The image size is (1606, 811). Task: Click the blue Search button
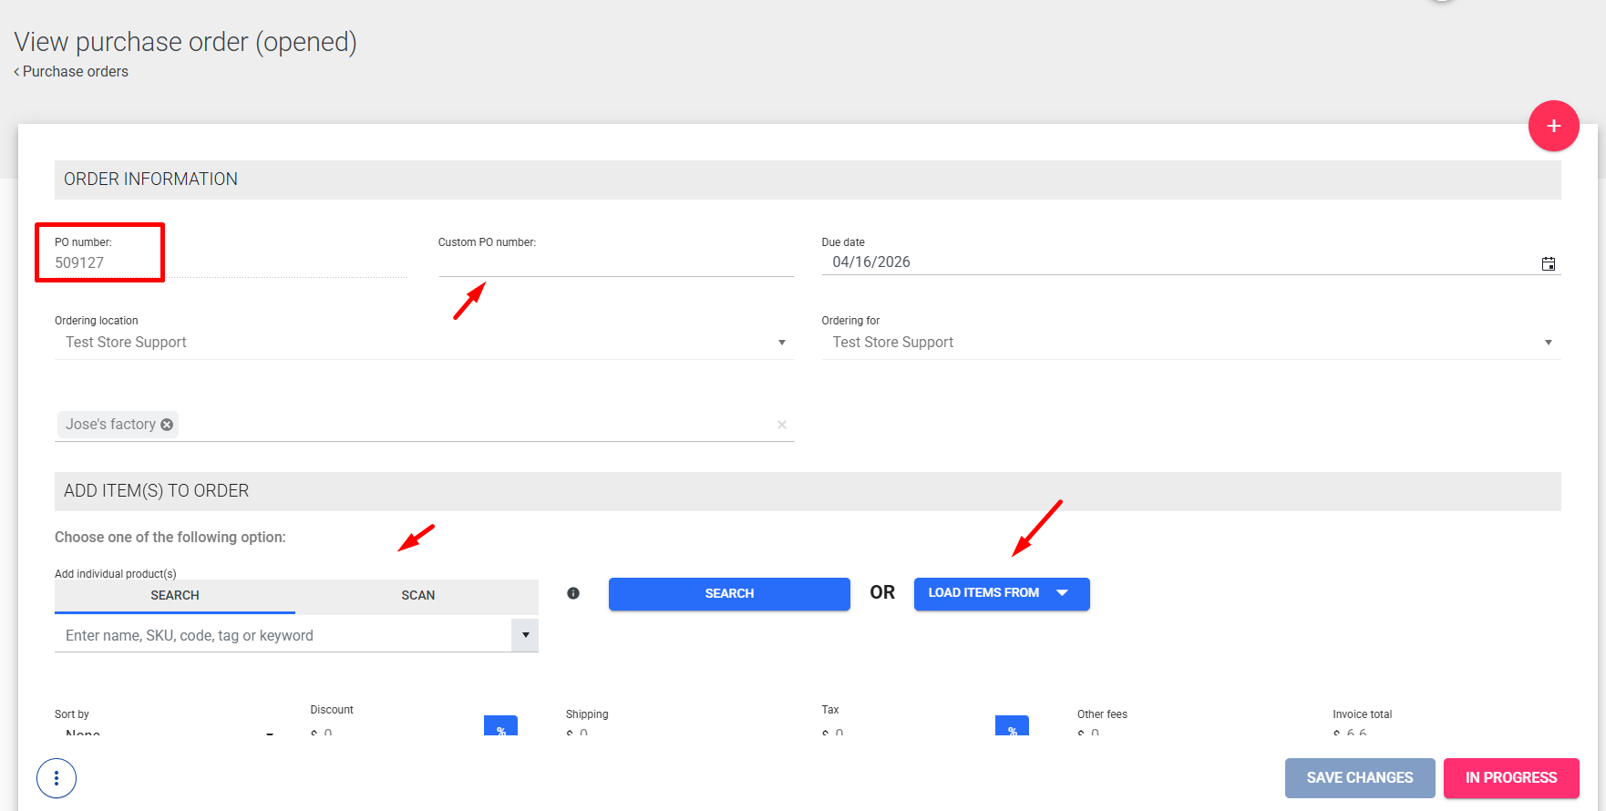729,593
